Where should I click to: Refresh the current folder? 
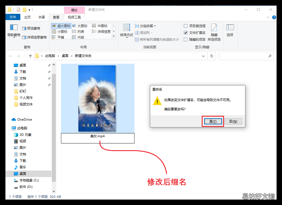click(212, 56)
